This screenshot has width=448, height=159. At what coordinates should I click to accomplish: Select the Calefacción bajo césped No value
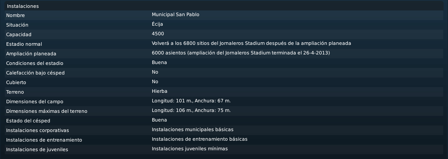[x=155, y=72]
